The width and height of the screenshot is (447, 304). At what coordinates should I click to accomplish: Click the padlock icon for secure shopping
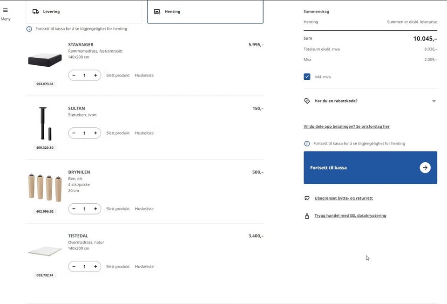(307, 216)
